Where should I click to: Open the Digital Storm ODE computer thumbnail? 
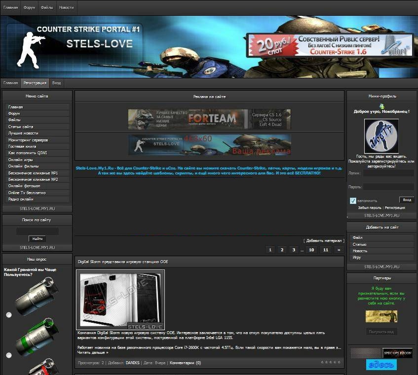[120, 300]
